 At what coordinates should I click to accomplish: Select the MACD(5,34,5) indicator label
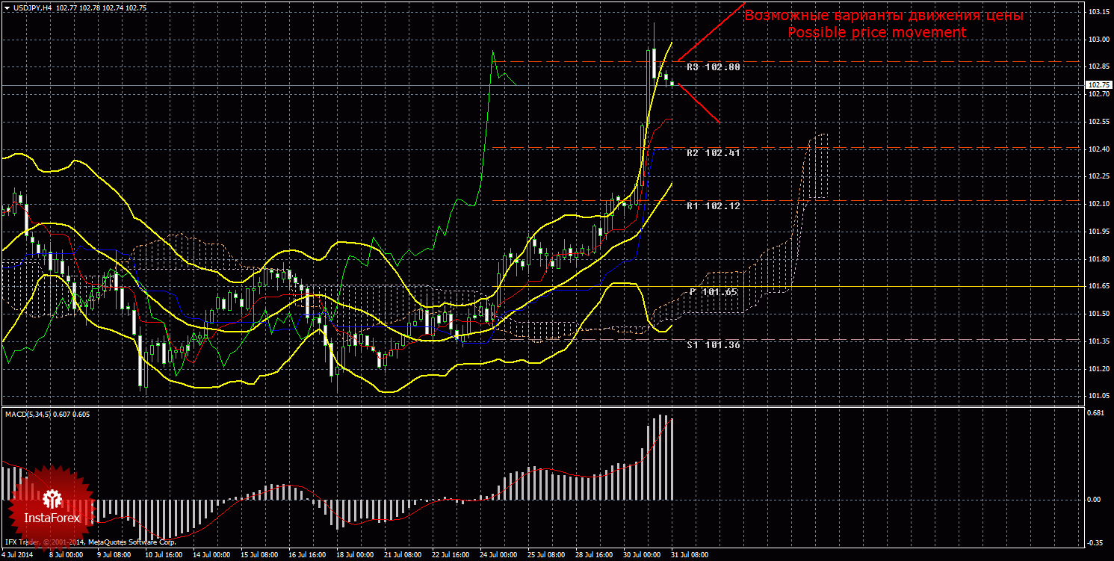pyautogui.click(x=30, y=414)
